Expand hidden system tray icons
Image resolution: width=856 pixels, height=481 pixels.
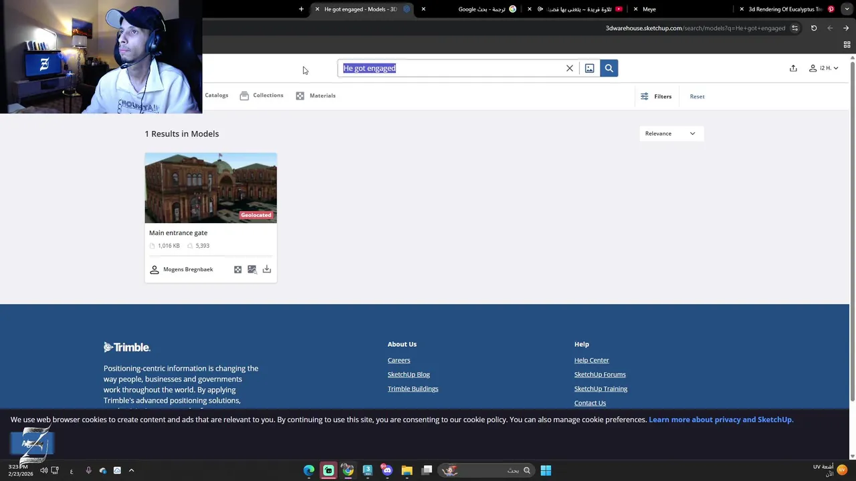131,470
